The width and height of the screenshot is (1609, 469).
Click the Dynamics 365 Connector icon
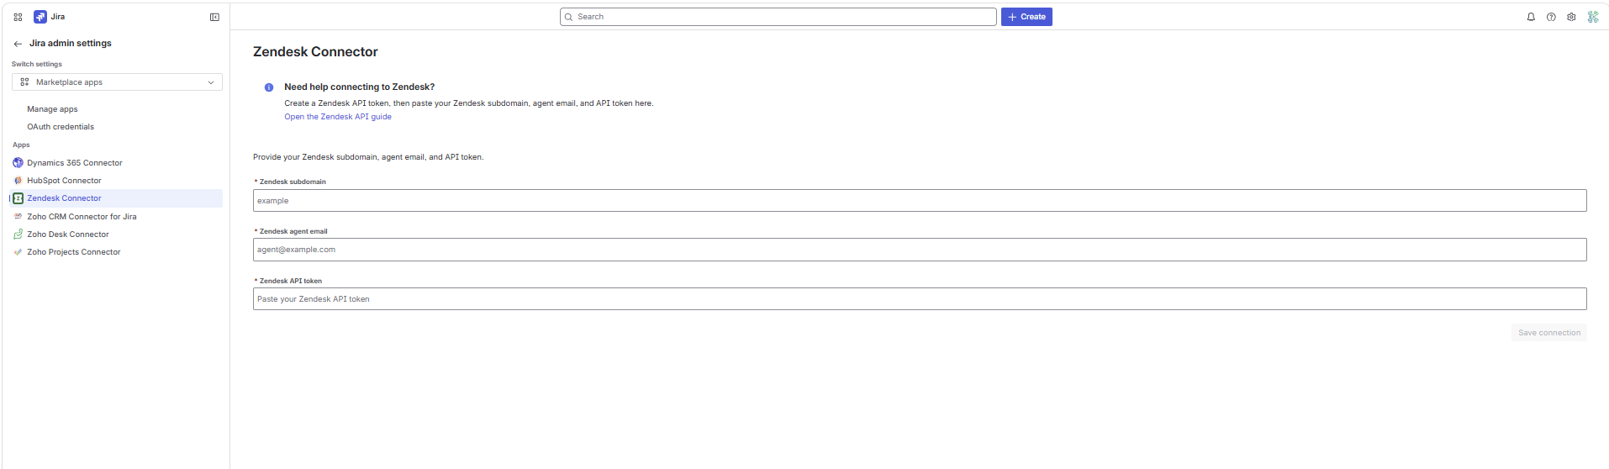pyautogui.click(x=18, y=163)
